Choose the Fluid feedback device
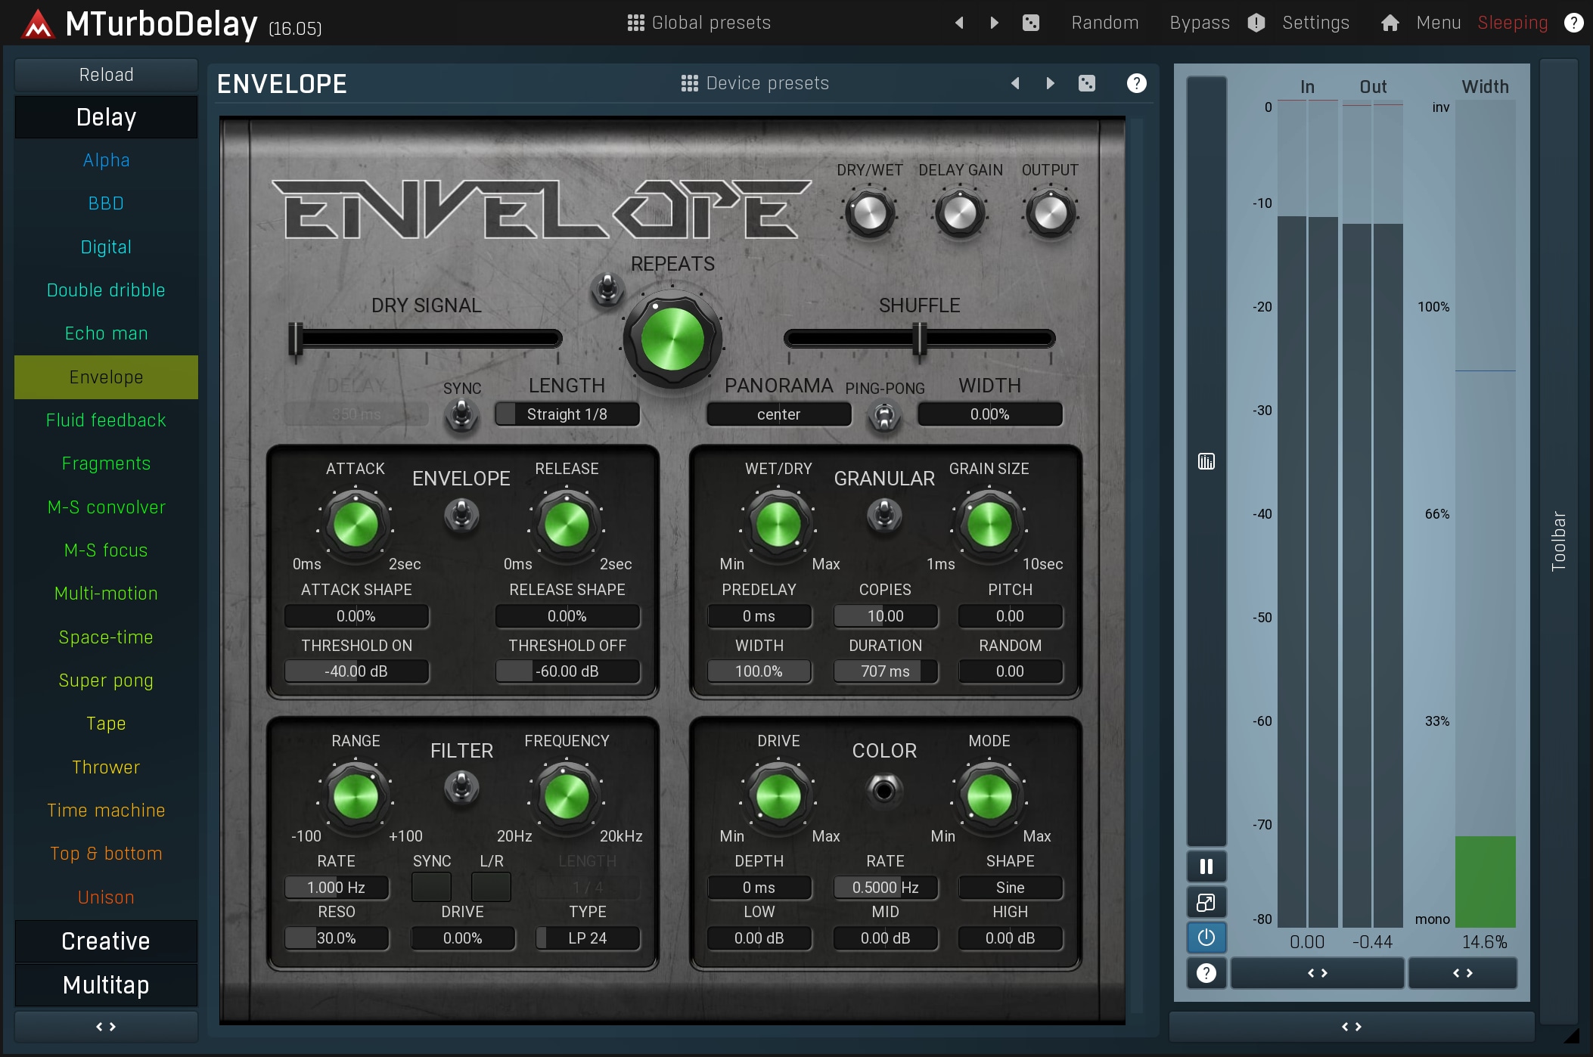Image resolution: width=1593 pixels, height=1057 pixels. pos(106,420)
